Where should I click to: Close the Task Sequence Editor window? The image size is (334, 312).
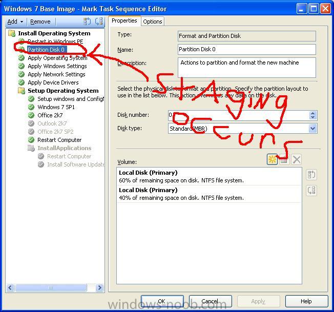point(326,9)
